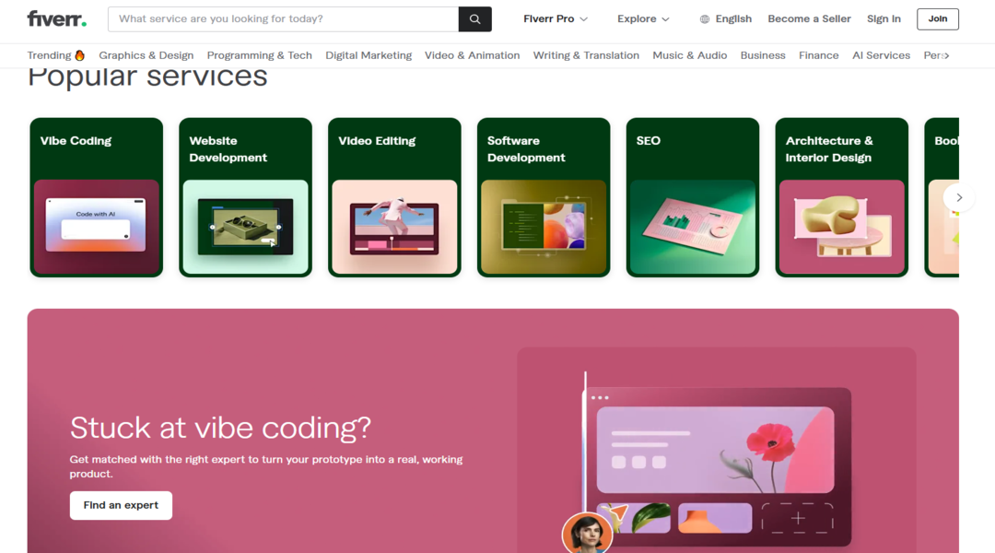The height and width of the screenshot is (553, 995).
Task: Open Become a Seller link
Action: [809, 19]
